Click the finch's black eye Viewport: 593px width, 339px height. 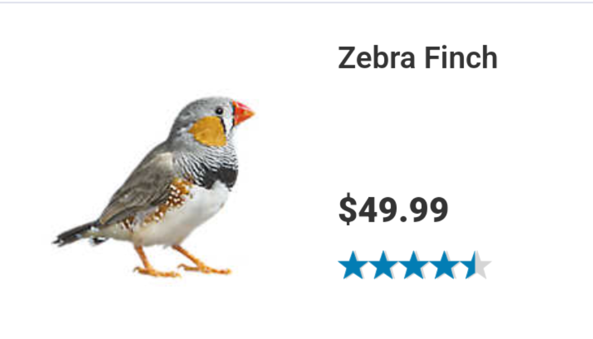click(x=219, y=111)
